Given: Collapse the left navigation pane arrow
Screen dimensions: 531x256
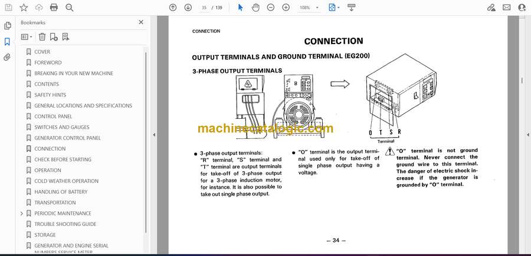Looking at the screenshot, I should 154,135.
